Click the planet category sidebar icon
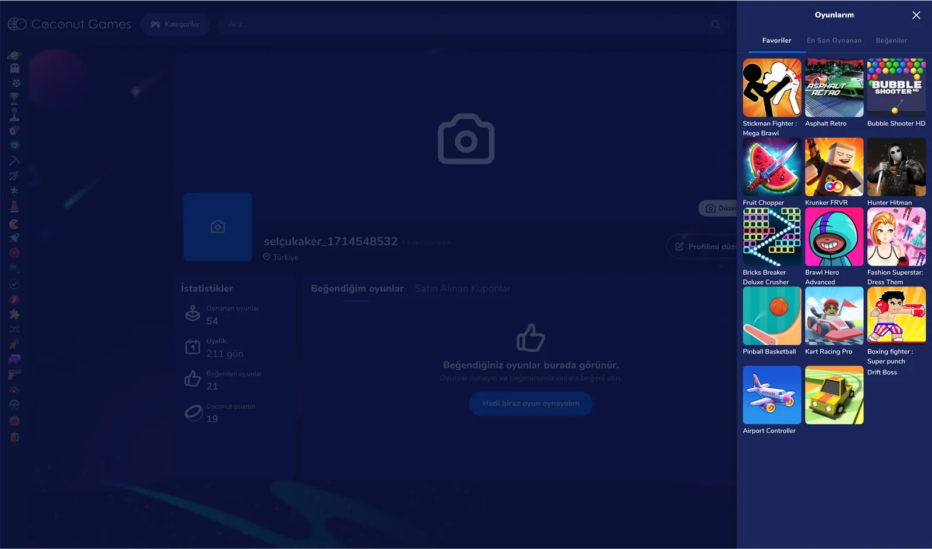The height and width of the screenshot is (549, 932). point(15,55)
